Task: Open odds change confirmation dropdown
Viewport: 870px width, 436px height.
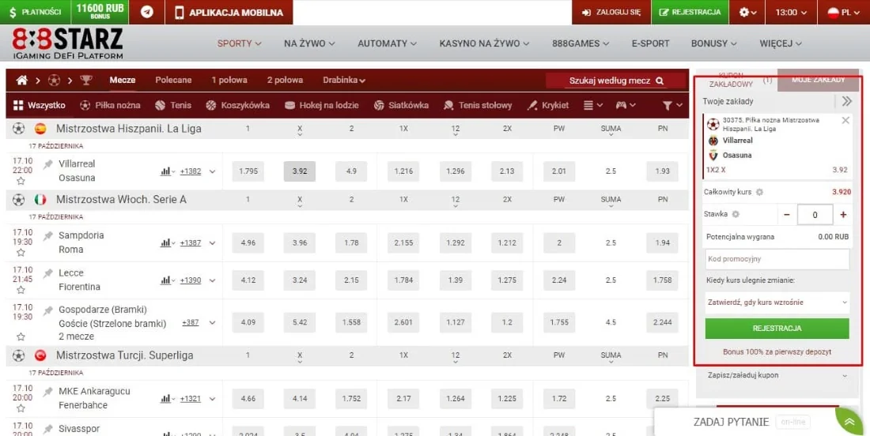Action: [777, 302]
